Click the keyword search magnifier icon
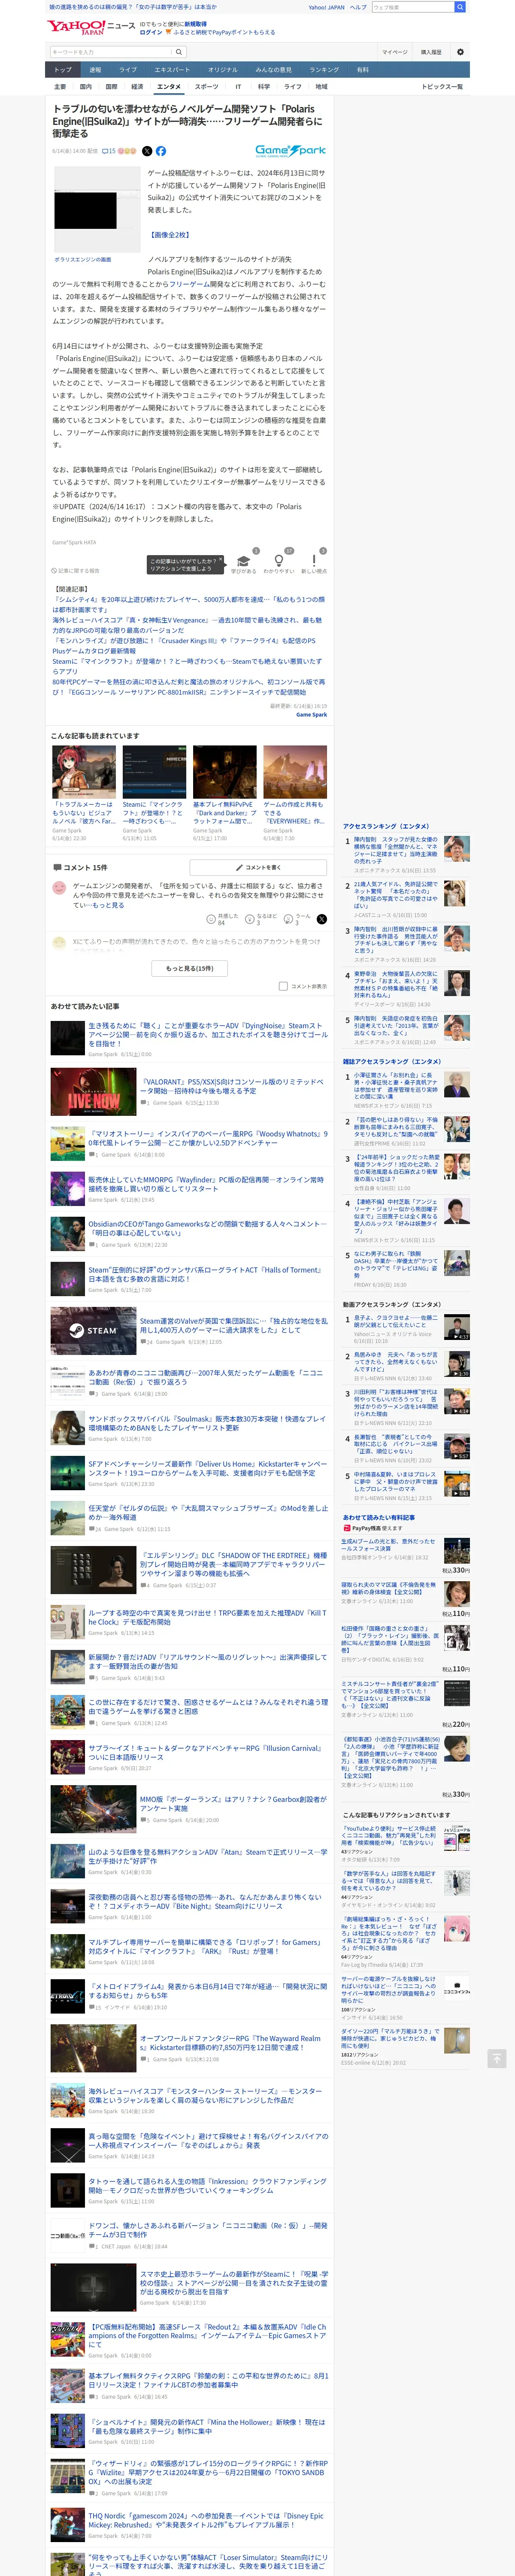The height and width of the screenshot is (2576, 515). (x=179, y=52)
